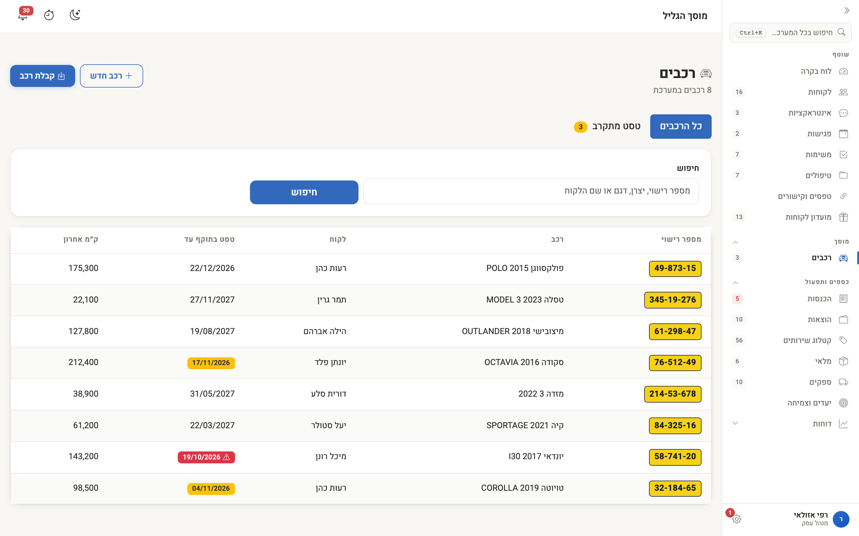Collapse the כספים ותפעול sidebar section
The height and width of the screenshot is (536, 859).
736,283
